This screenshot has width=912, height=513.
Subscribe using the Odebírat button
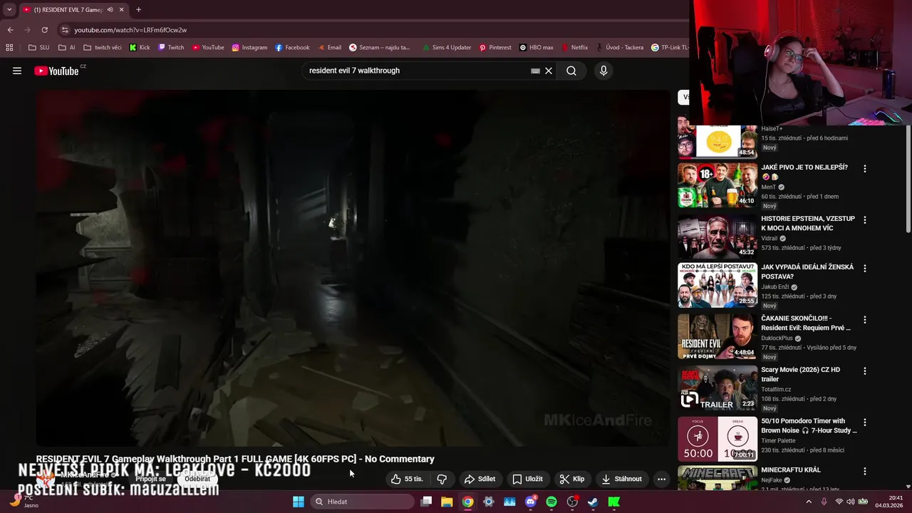pos(197,479)
